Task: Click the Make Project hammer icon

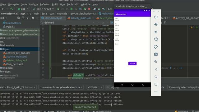Action: coord(12,9)
